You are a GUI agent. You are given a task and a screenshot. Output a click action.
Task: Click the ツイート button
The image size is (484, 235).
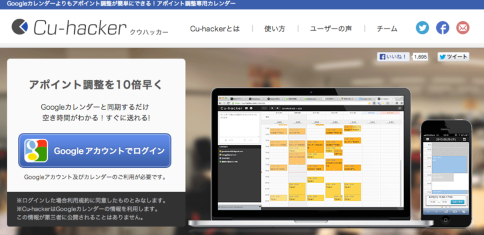pyautogui.click(x=453, y=57)
